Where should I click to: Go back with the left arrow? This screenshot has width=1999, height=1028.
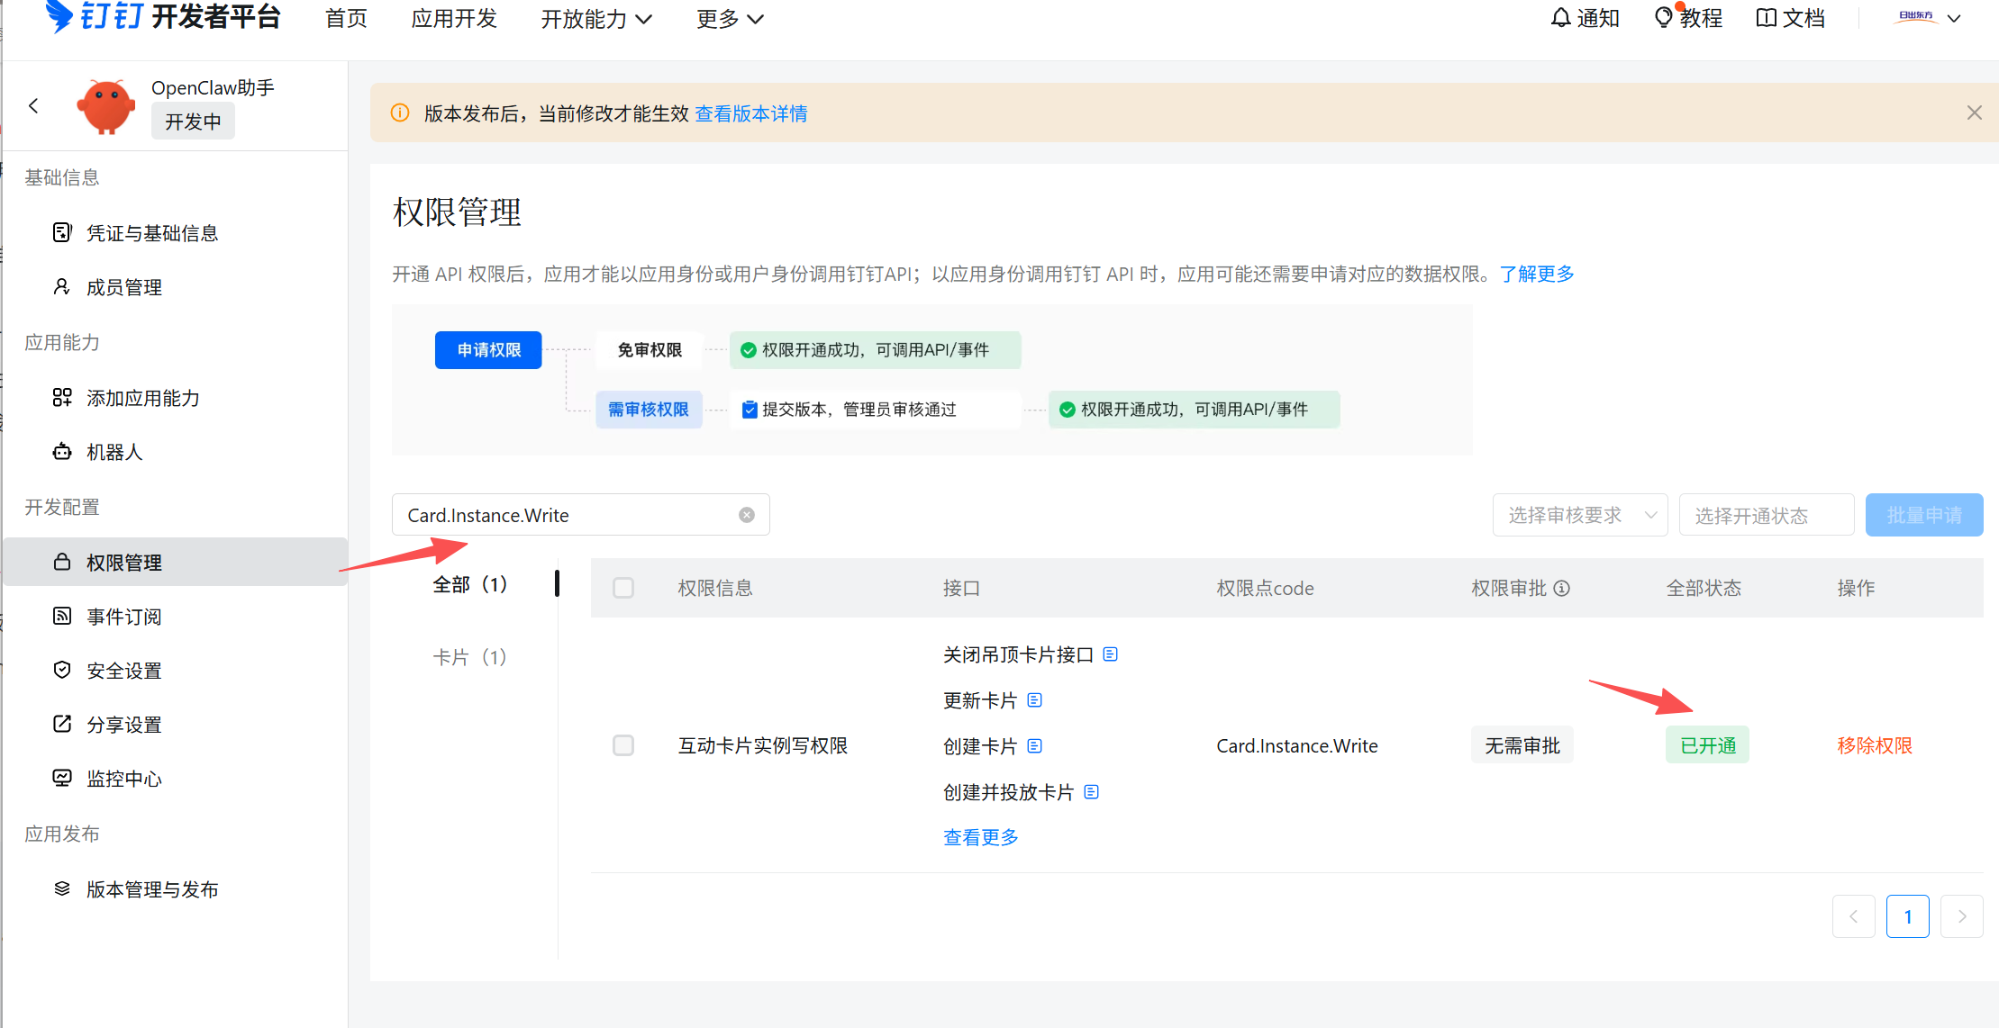tap(33, 105)
